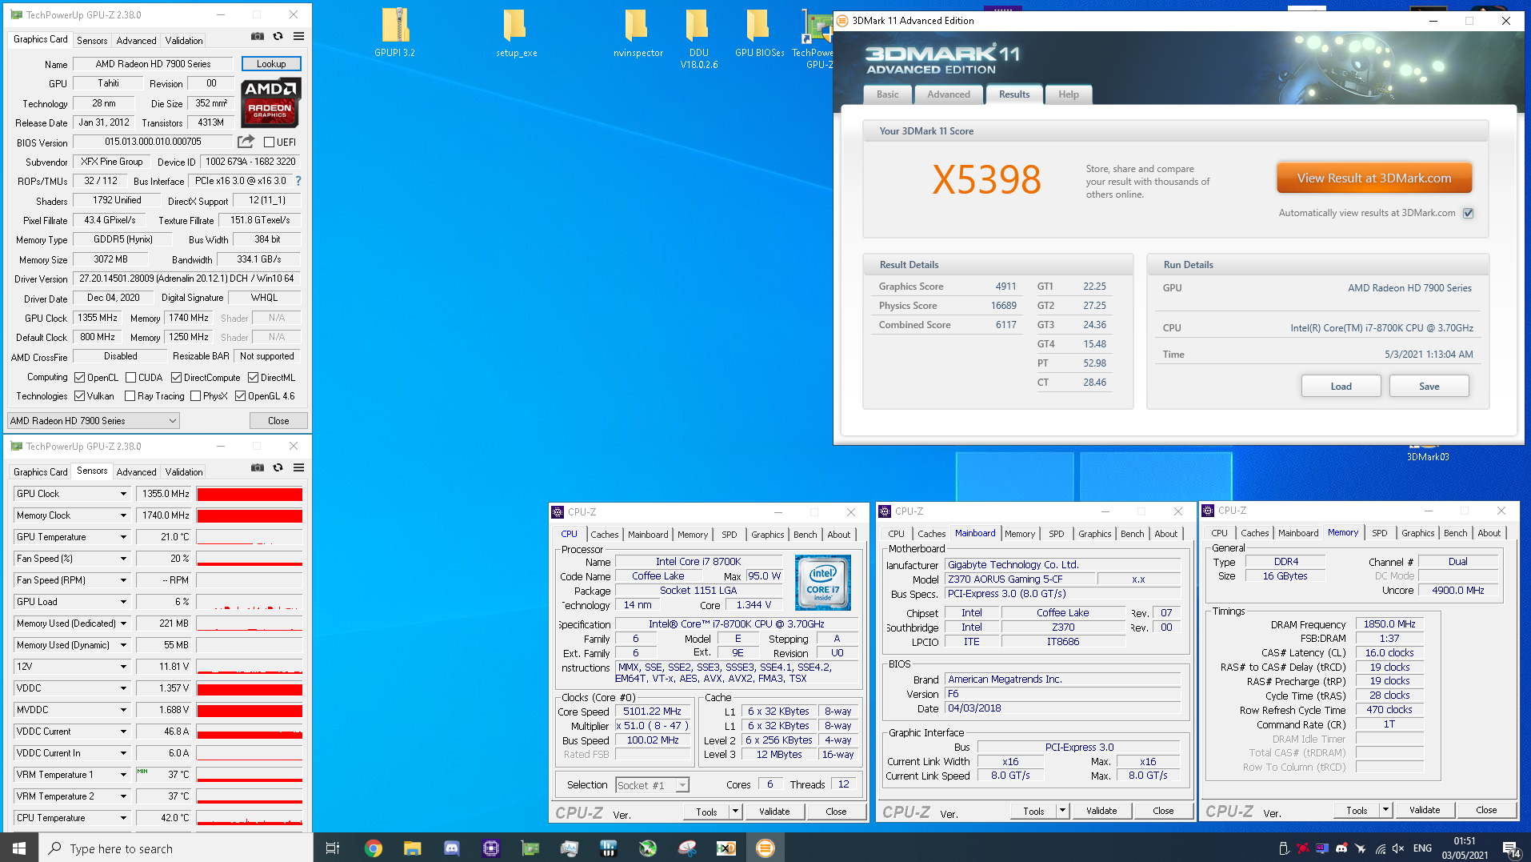Uncheck automatically view results at 3DMark.com
1531x862 pixels.
(x=1469, y=213)
